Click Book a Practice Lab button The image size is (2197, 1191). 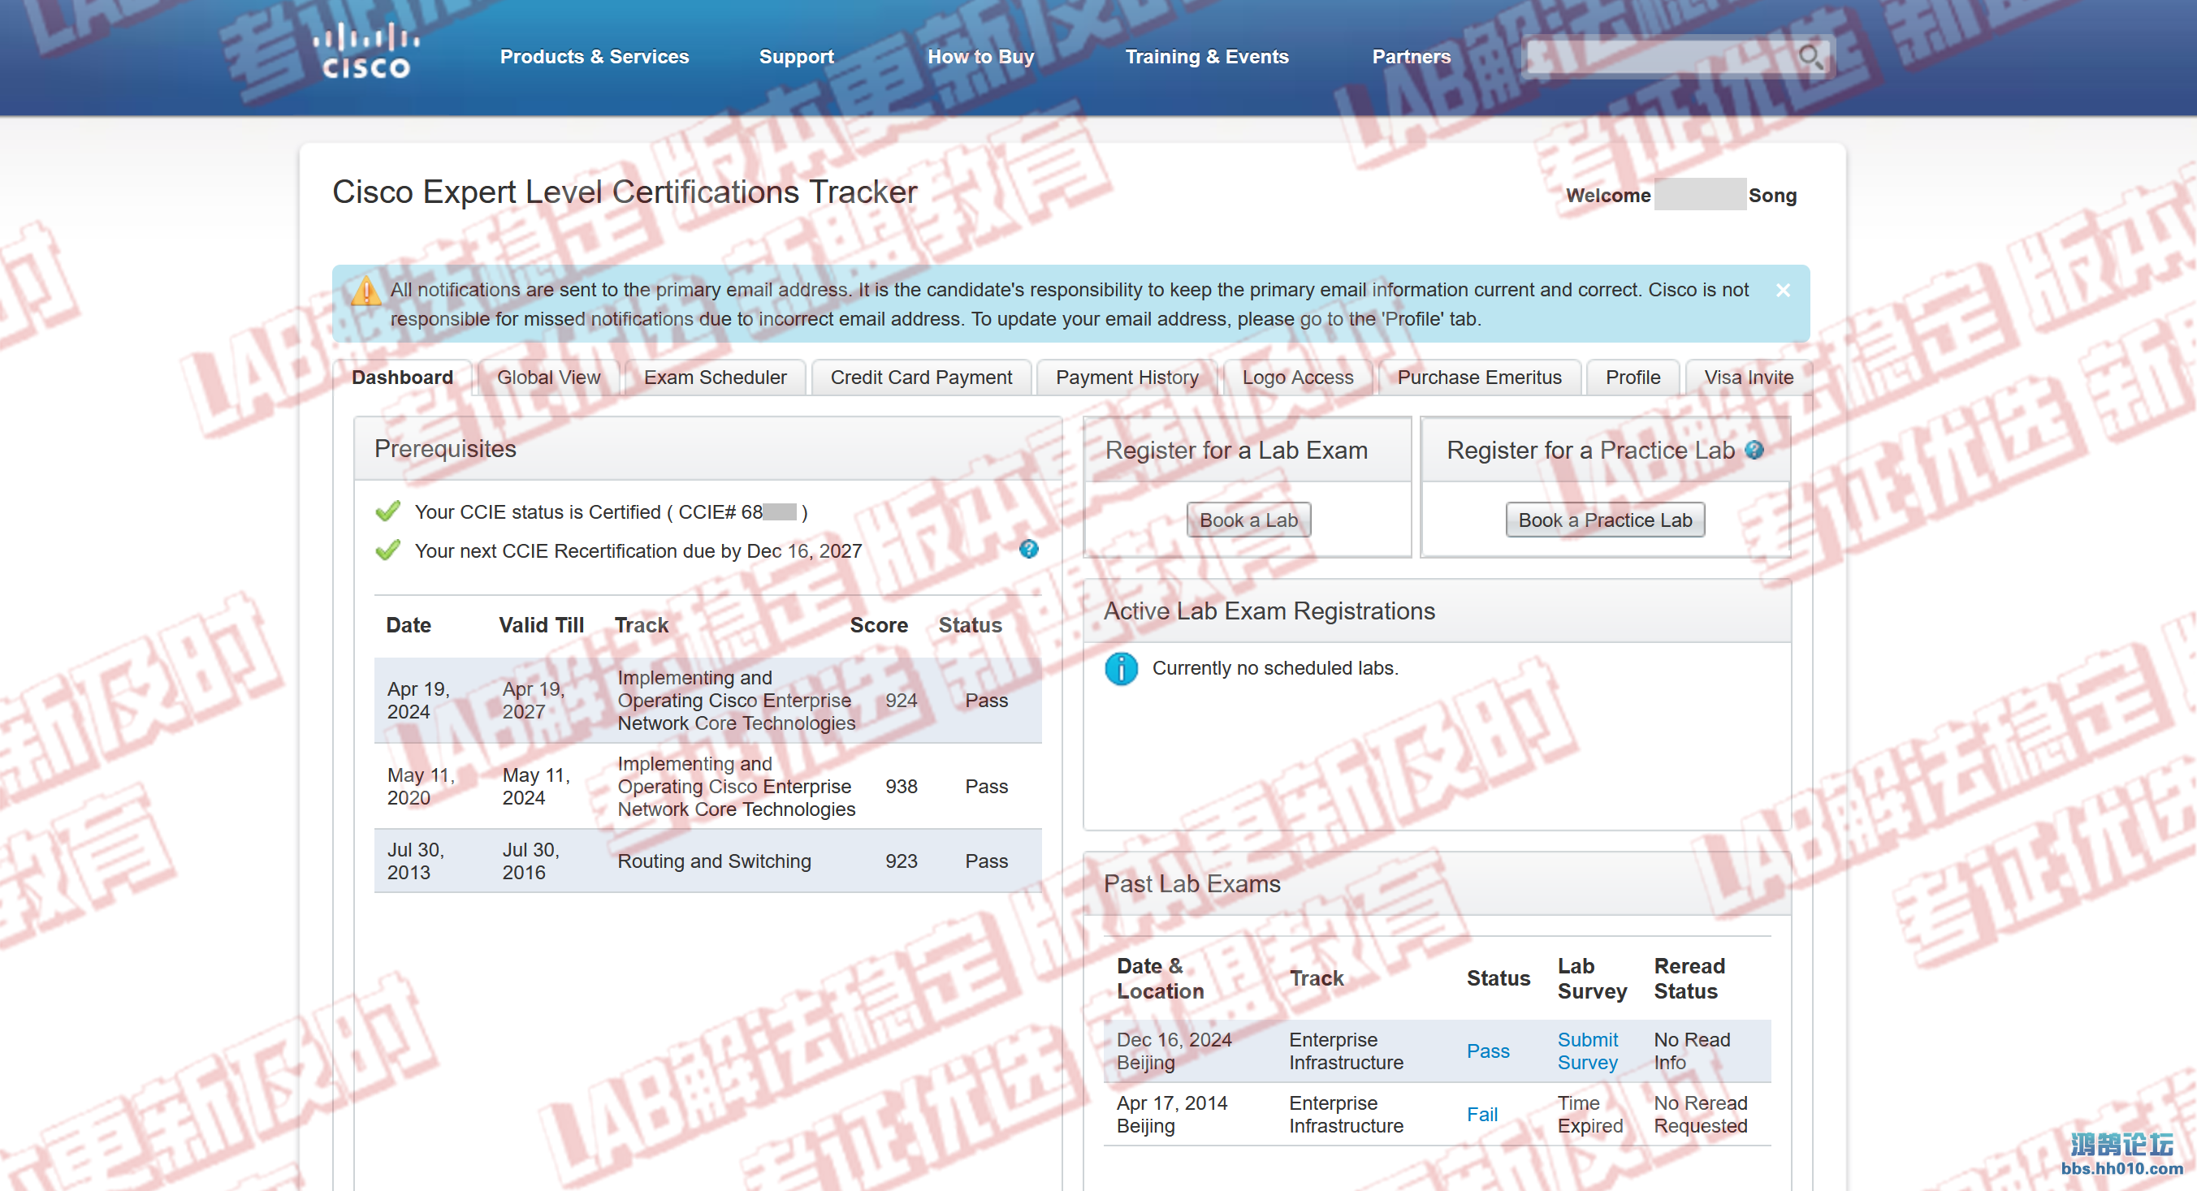tap(1603, 520)
